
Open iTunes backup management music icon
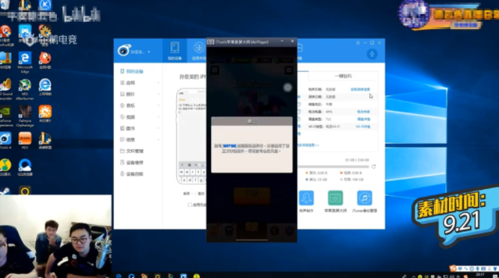[x=364, y=198]
